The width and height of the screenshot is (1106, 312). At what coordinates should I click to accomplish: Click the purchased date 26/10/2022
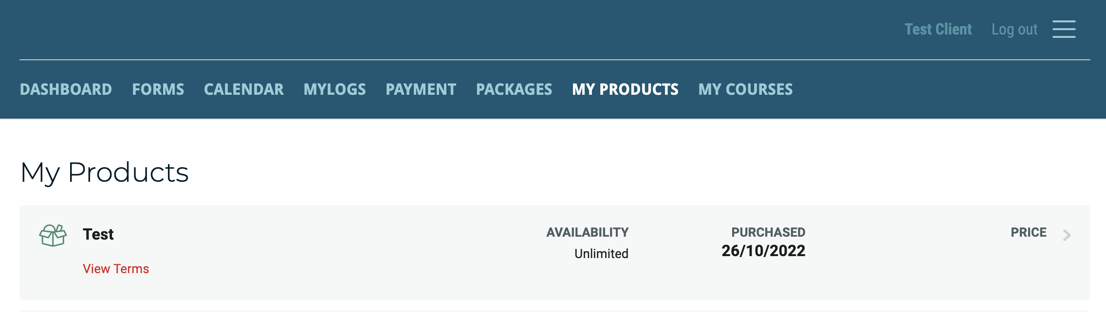pos(763,251)
